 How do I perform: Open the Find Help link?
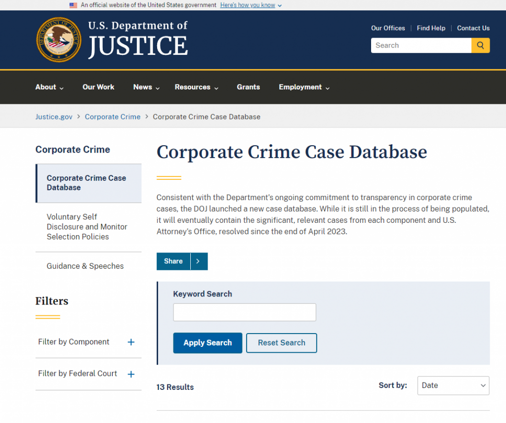coord(431,28)
